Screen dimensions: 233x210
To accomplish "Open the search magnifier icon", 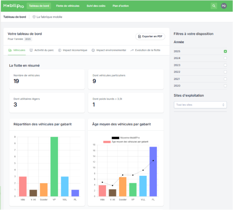I will [x=214, y=6].
